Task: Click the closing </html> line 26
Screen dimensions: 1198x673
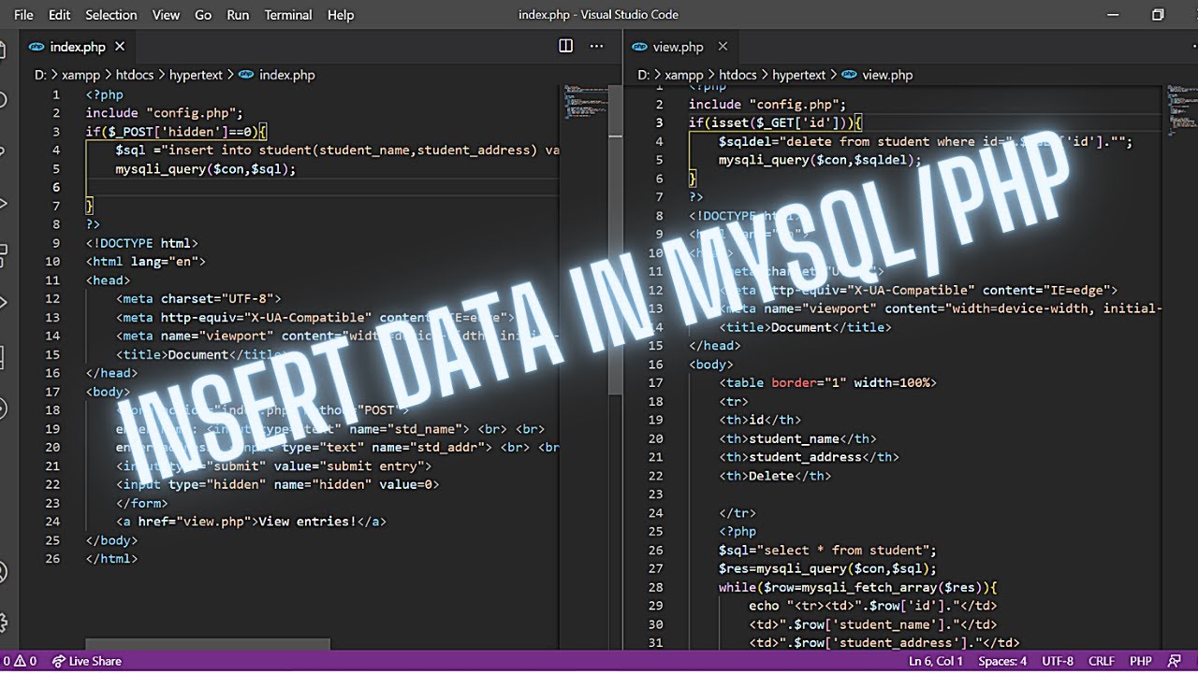Action: [111, 559]
